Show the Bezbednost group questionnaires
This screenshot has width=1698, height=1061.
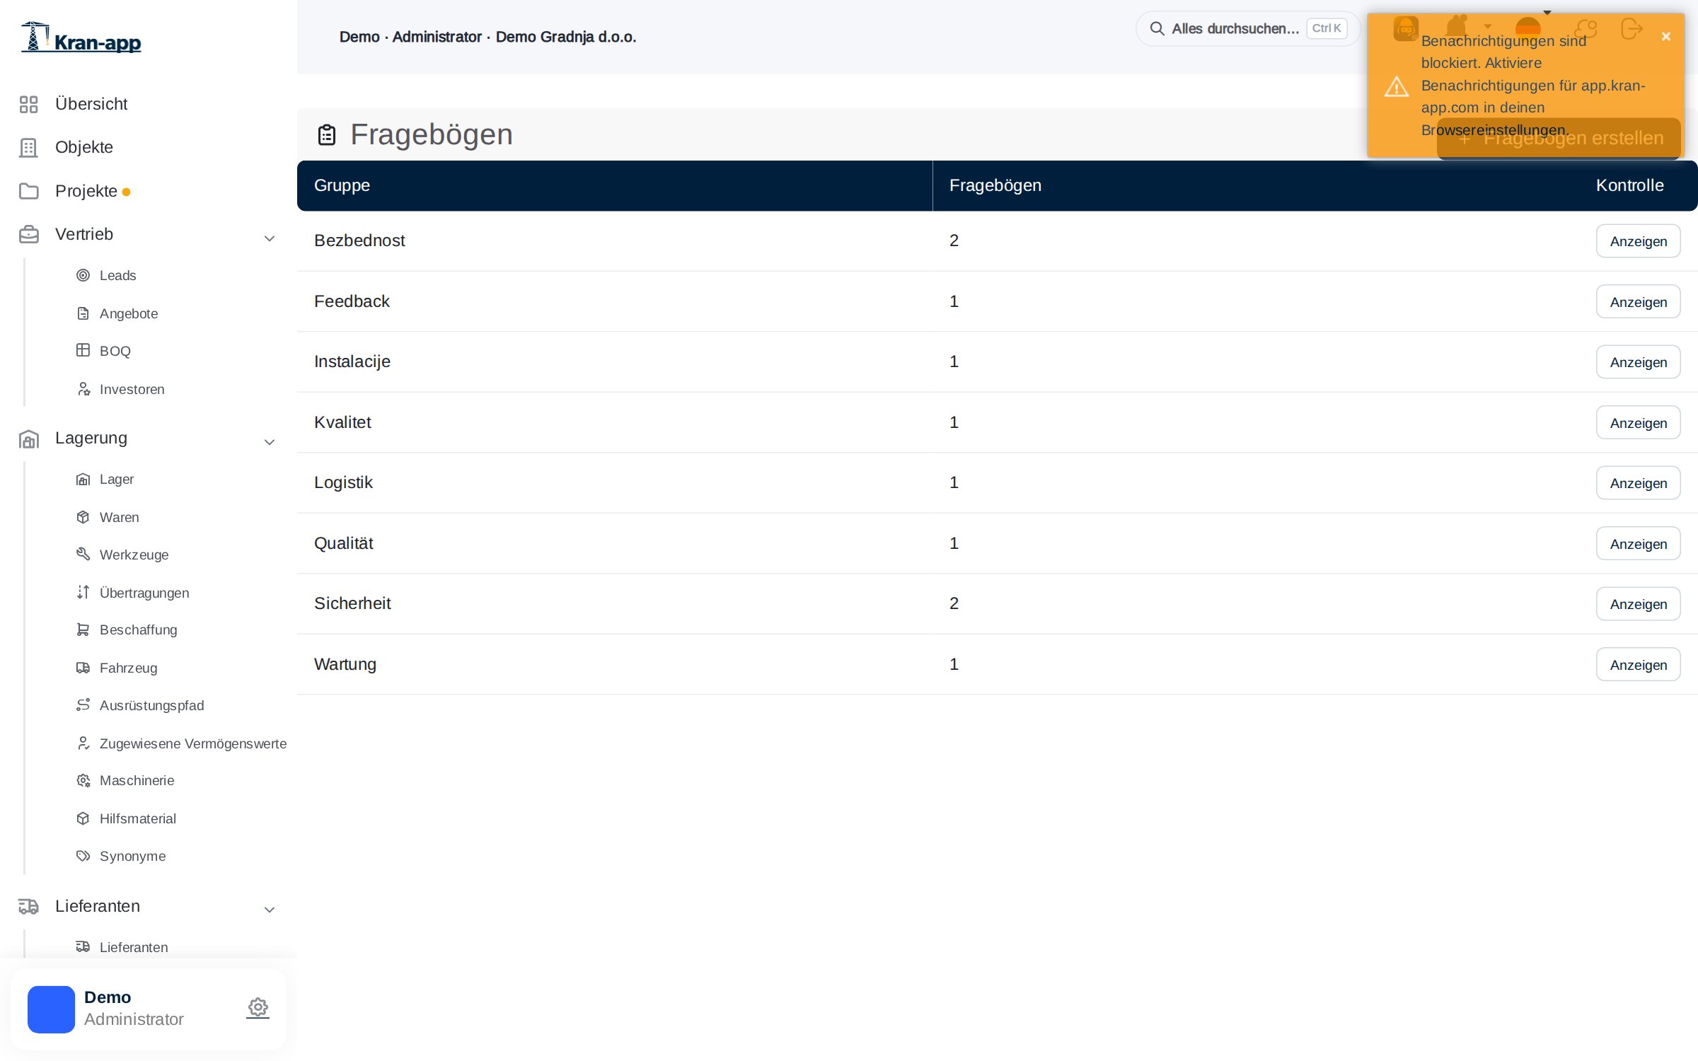(1638, 241)
